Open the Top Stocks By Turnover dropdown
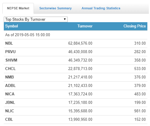150x126 pixels. (36, 19)
